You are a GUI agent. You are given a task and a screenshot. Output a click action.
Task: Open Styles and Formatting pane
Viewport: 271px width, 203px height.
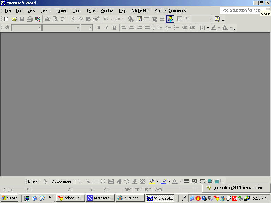tap(7, 28)
